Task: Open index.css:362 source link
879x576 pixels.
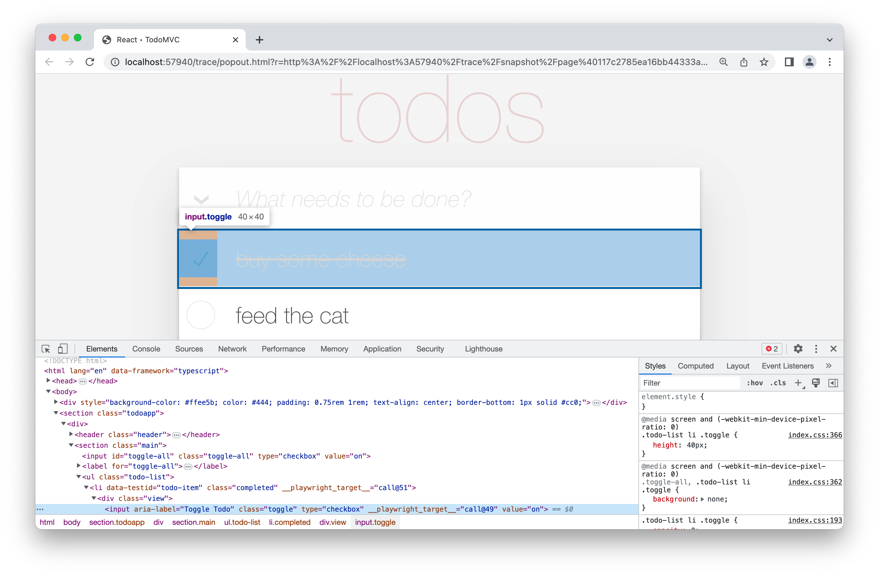Action: pos(815,482)
